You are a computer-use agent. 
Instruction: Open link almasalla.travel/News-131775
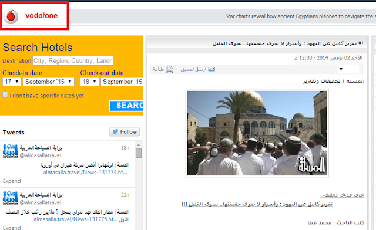click(76, 219)
